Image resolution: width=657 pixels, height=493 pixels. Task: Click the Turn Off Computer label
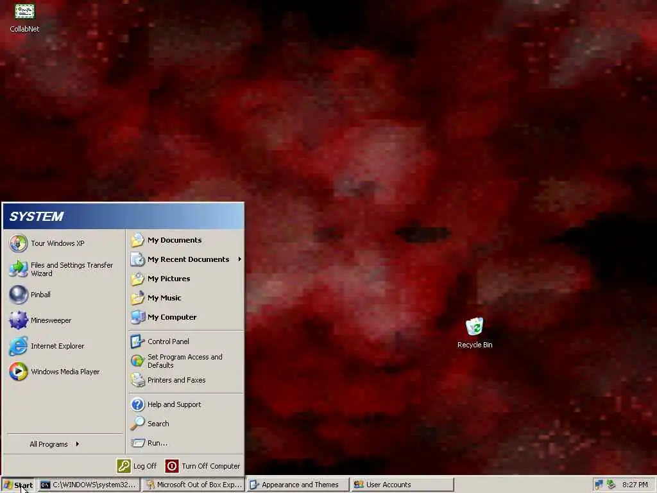tap(210, 466)
